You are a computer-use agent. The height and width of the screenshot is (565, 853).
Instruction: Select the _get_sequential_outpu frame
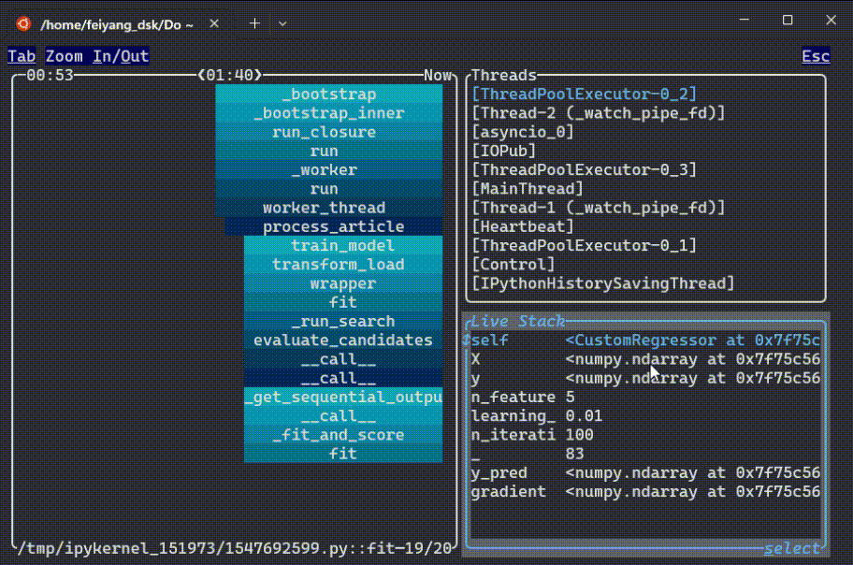pyautogui.click(x=343, y=397)
